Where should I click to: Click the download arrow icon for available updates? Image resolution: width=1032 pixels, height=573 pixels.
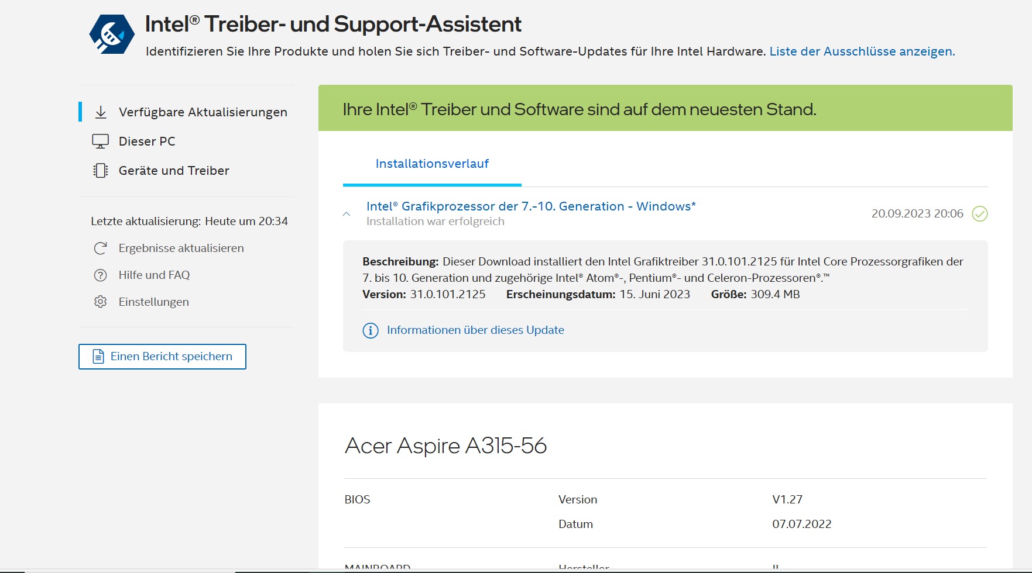[x=101, y=112]
